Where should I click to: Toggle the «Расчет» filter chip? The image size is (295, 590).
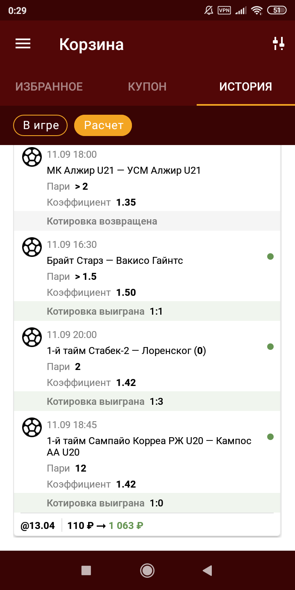103,125
